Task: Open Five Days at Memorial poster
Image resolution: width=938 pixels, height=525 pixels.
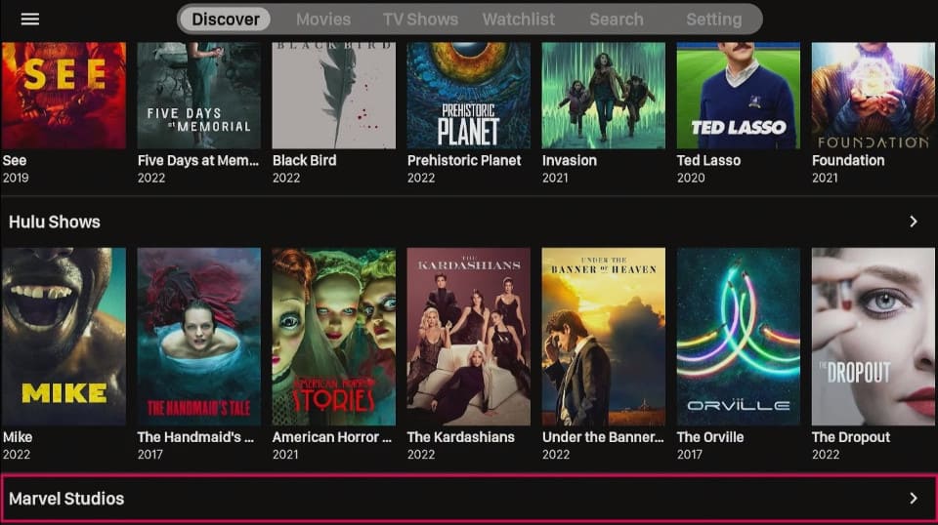Action: click(198, 95)
